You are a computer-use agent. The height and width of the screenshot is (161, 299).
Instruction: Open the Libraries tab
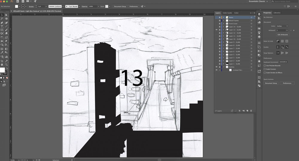point(277,13)
